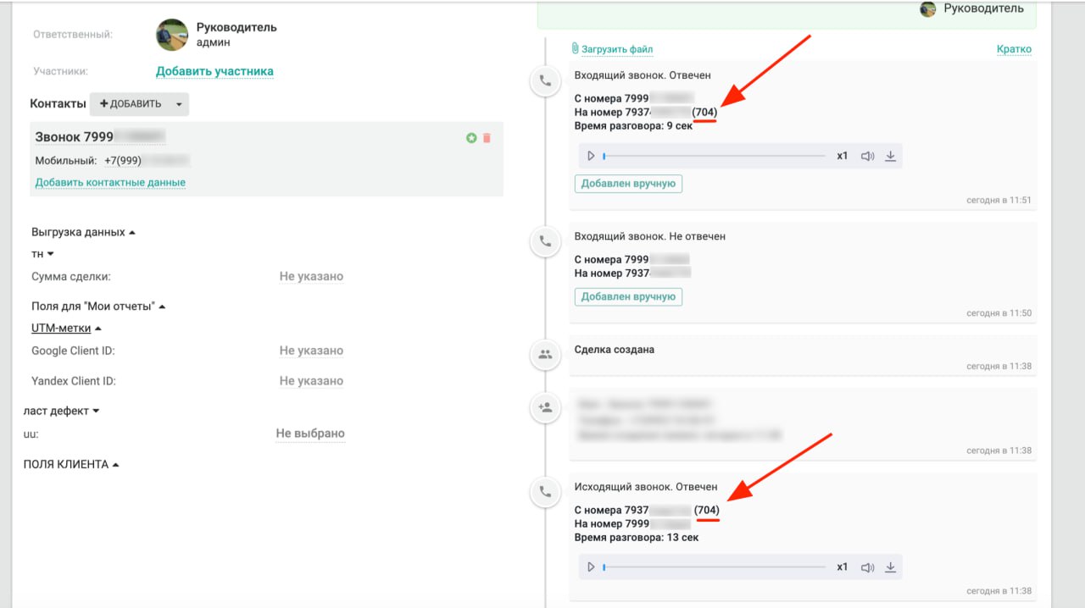
Task: Play the 9-second incoming call recording
Action: [591, 156]
